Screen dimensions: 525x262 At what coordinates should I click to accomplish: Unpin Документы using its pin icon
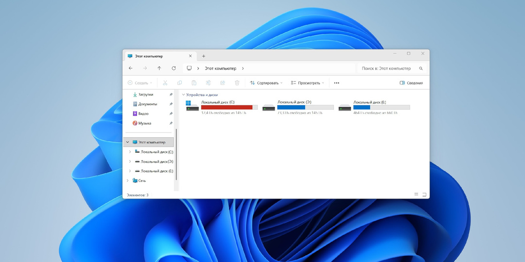click(x=171, y=104)
